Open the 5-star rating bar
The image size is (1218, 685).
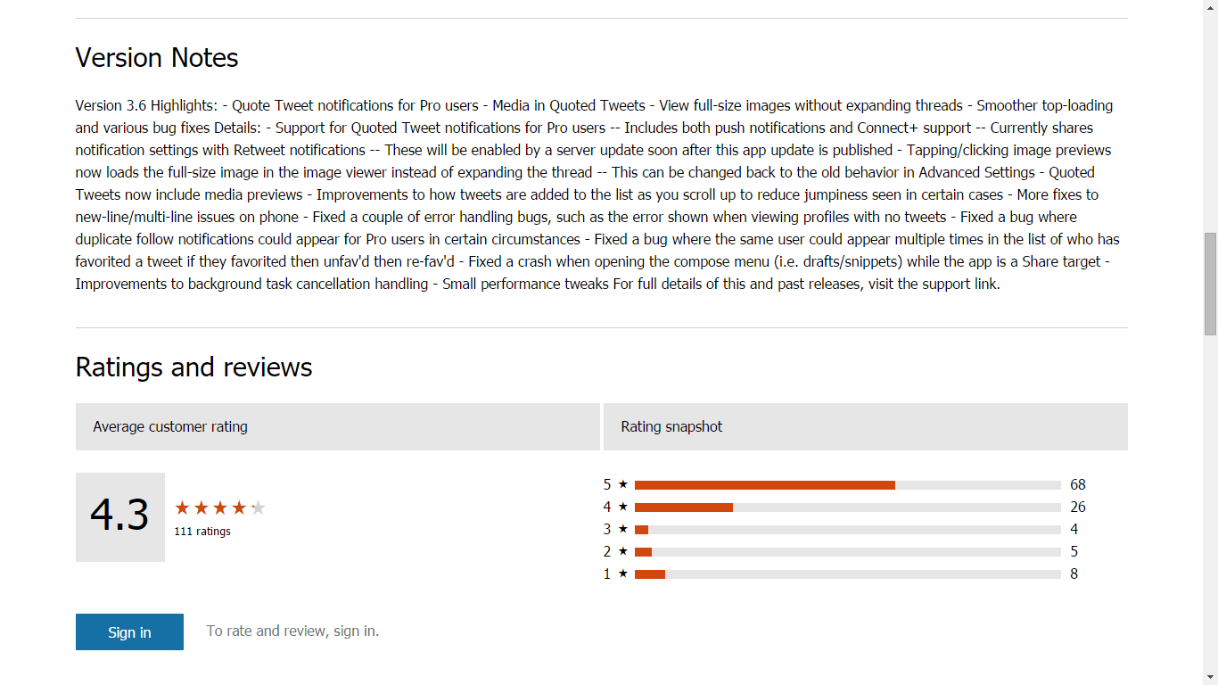pyautogui.click(x=848, y=485)
